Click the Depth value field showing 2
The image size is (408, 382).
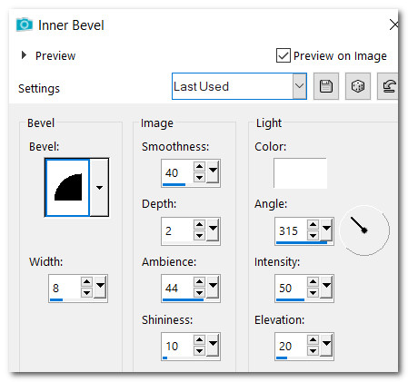point(178,230)
